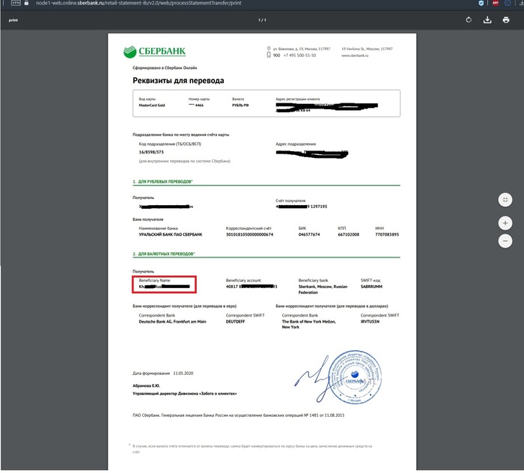Click the creation date 11.05.2020
The height and width of the screenshot is (473, 524).
(x=183, y=373)
